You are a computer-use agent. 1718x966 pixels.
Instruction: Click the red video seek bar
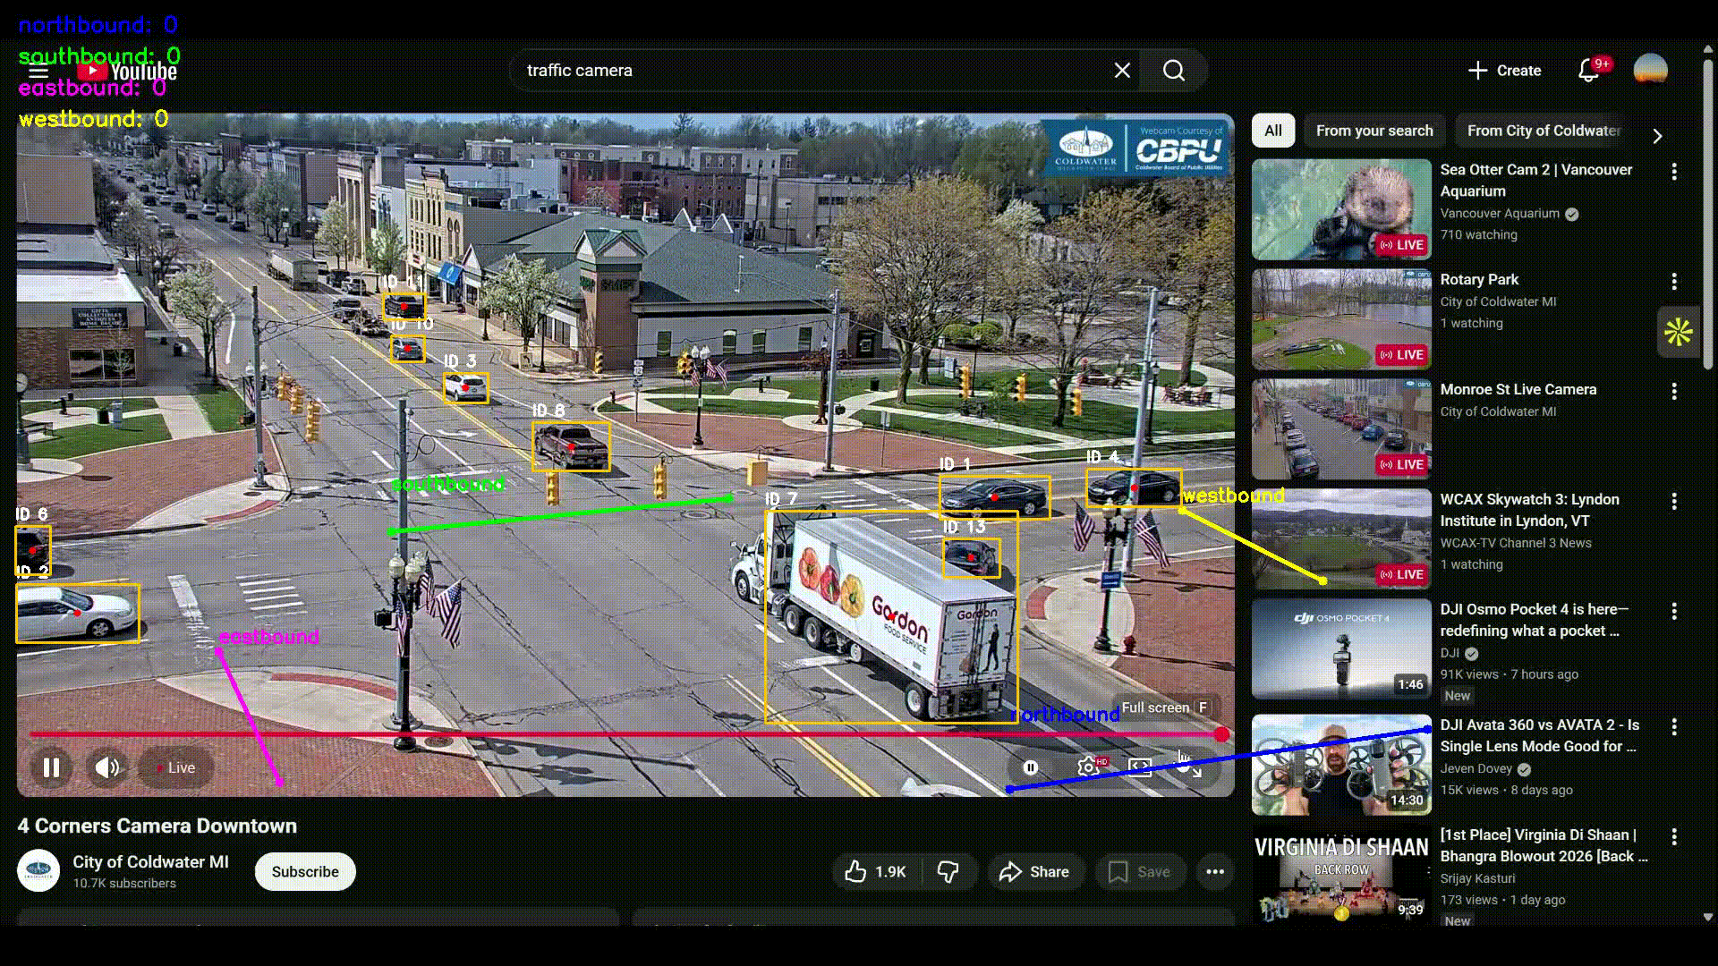pos(626,733)
